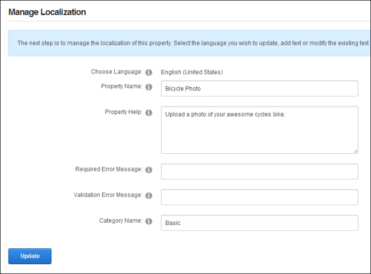This screenshot has height=274, width=371.
Task: Click the Category Name info icon
Action: click(x=148, y=222)
